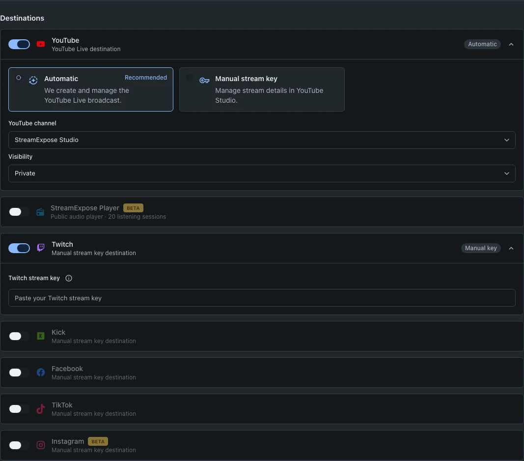
Task: Click the Twitch stream key label
Action: 34,278
